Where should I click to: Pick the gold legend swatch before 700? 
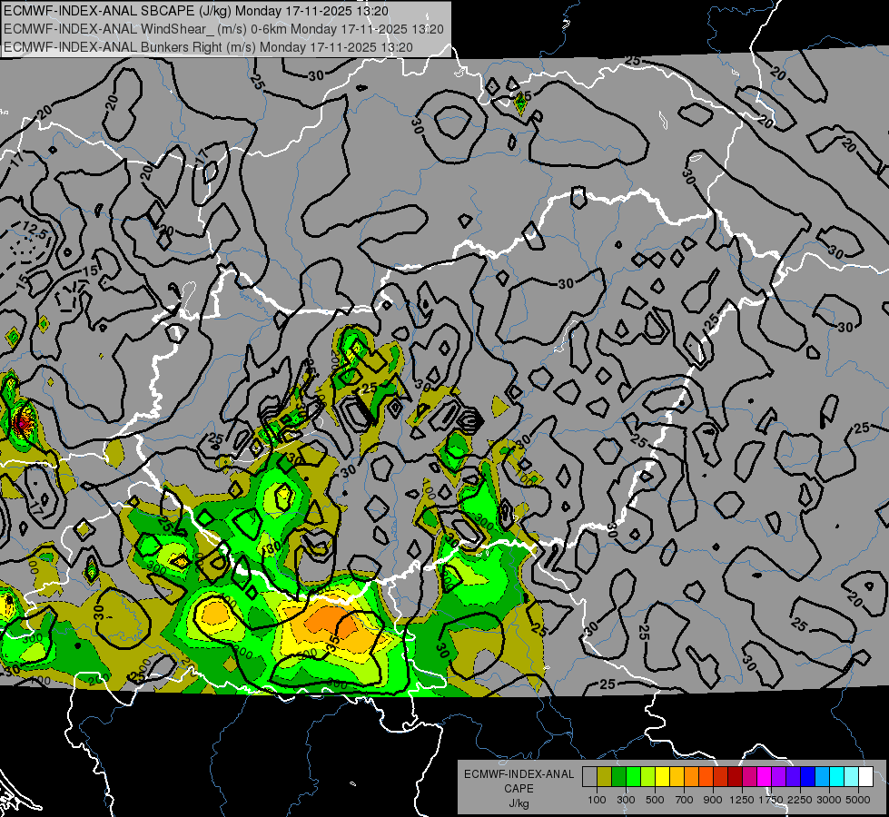[677, 777]
